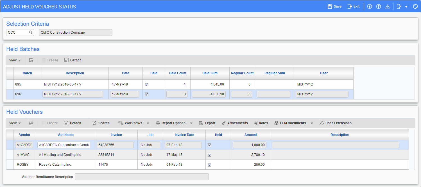Click the company code search magnifier icon
The width and height of the screenshot is (421, 187).
click(x=31, y=33)
